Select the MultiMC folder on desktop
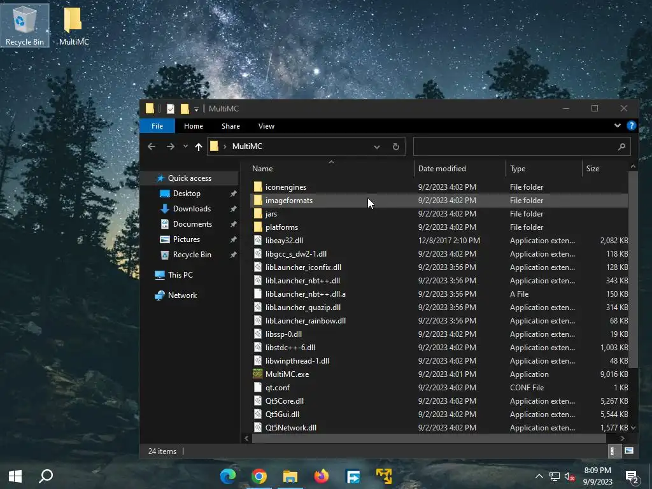The height and width of the screenshot is (489, 652). (x=74, y=26)
